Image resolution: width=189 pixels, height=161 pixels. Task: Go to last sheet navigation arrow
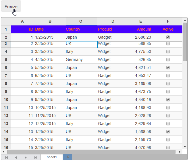point(36,157)
